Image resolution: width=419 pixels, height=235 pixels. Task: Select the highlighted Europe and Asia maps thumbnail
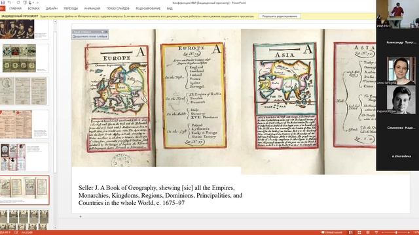pos(24,190)
